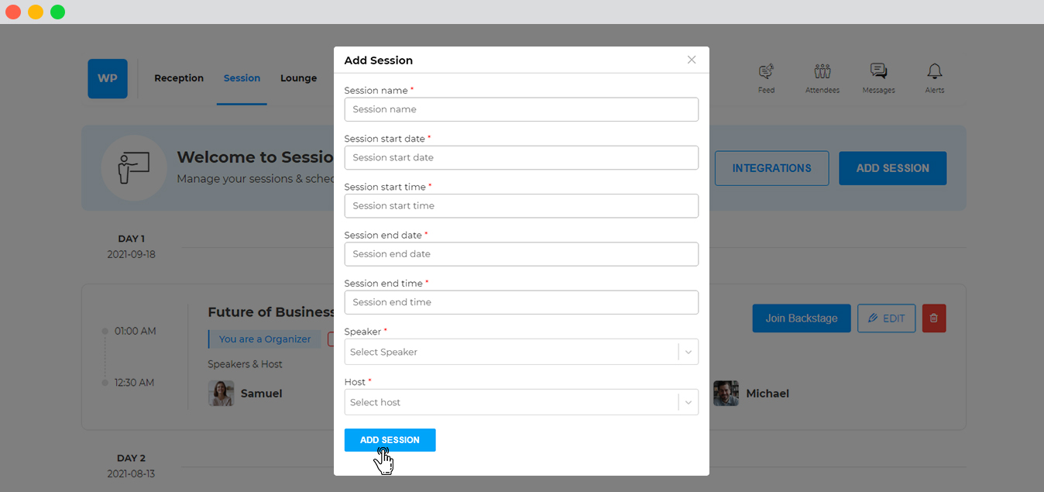Switch to the Lounge tab
The height and width of the screenshot is (492, 1044).
298,78
